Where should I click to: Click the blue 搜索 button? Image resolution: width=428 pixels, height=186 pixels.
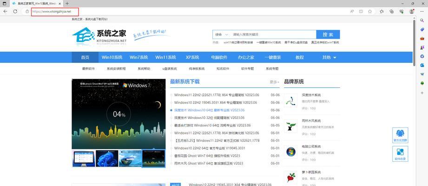(x=328, y=34)
